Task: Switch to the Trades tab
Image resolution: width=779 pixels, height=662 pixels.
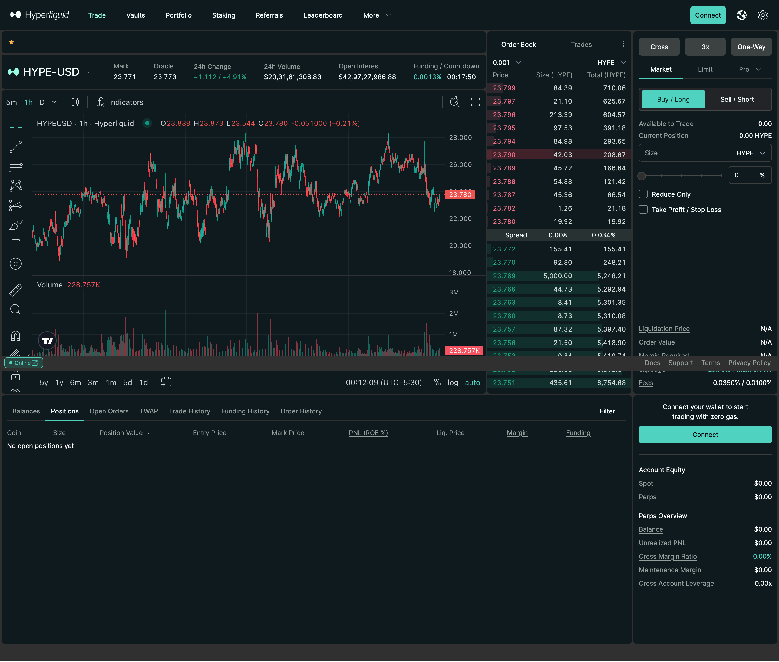Action: tap(581, 44)
